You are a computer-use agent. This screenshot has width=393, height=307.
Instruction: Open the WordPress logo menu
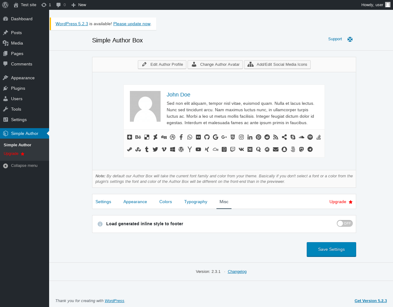click(x=5, y=5)
